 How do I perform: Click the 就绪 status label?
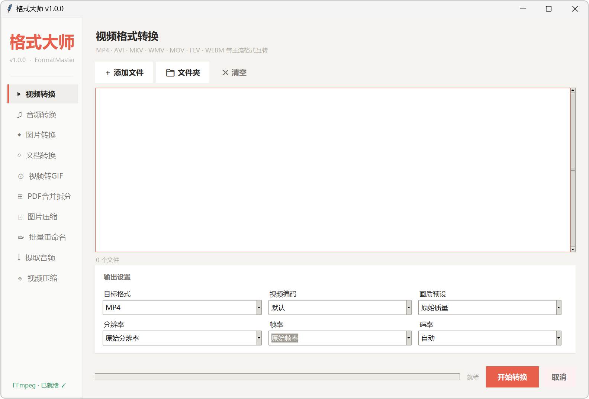(x=473, y=377)
